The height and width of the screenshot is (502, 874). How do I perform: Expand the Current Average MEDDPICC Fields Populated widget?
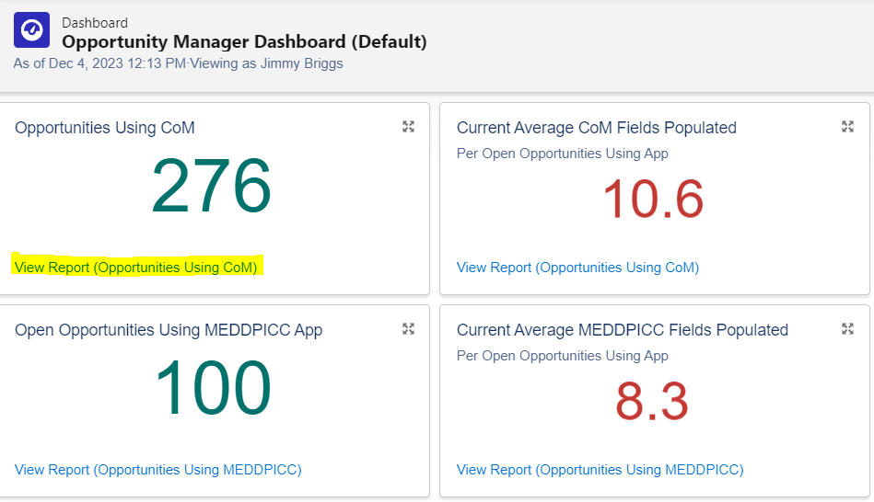coord(847,329)
